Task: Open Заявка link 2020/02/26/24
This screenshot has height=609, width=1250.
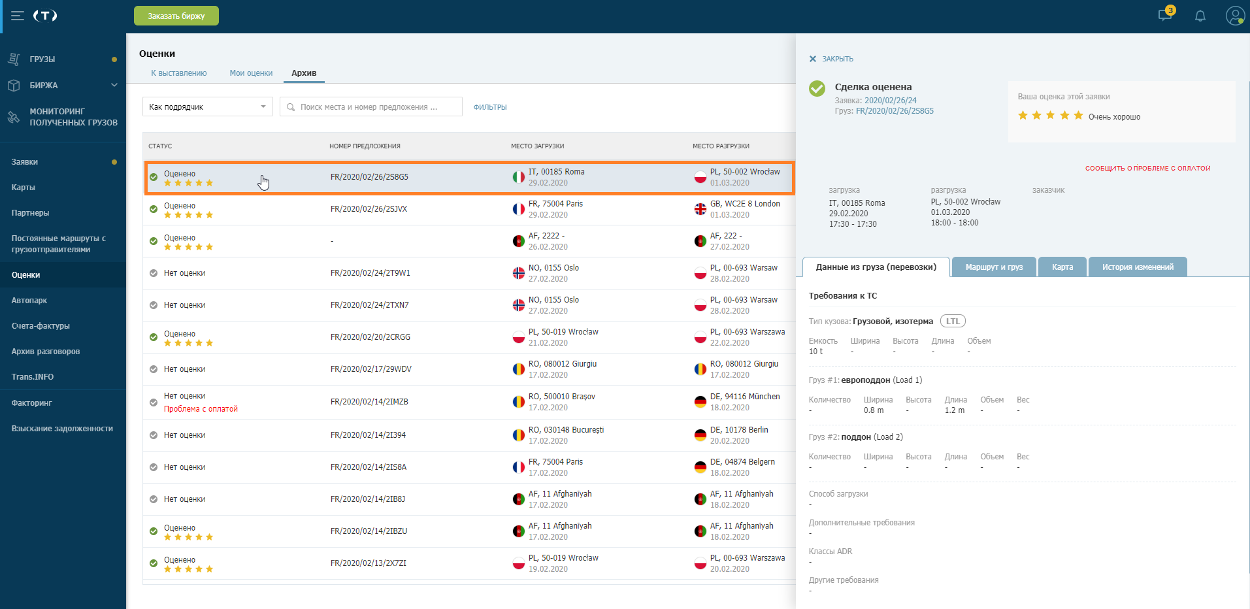Action: [891, 101]
